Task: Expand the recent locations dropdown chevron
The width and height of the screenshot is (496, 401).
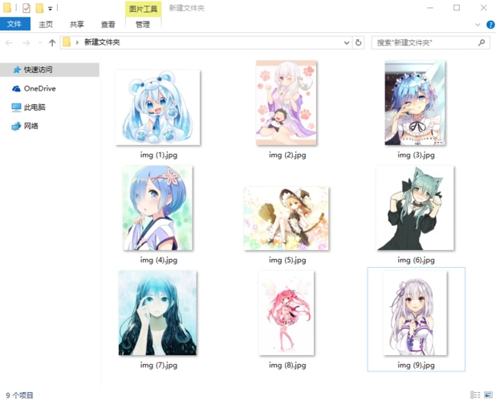Action: click(40, 43)
